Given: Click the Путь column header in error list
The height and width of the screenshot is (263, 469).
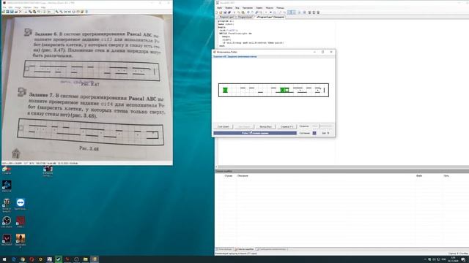Looking at the screenshot, I should coord(446,176).
